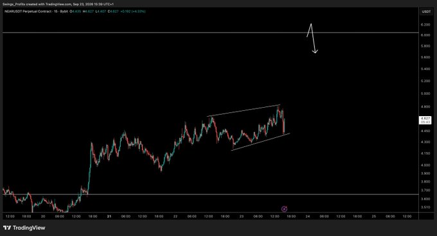Open the USDT currency selector

(426, 12)
